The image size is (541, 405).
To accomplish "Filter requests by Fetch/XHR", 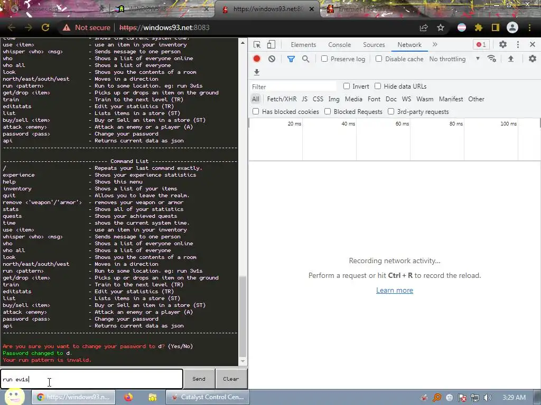I will [x=282, y=99].
